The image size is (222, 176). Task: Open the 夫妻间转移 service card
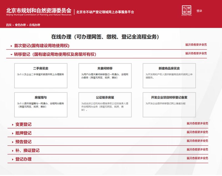pos(105,76)
